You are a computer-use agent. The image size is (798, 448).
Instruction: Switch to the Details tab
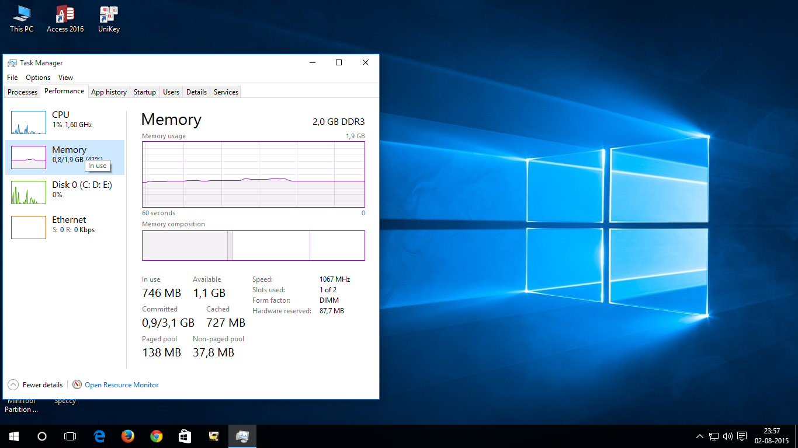point(196,92)
